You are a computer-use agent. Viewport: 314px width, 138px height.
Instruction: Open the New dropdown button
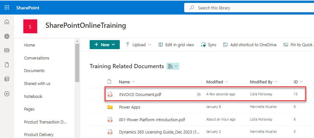105,45
